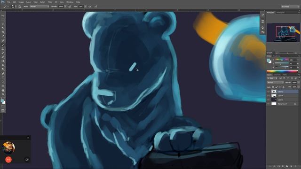Open the layer filter Kind dropdown
Image resolution: width=301 pixels, height=169 pixels.
(x=272, y=78)
